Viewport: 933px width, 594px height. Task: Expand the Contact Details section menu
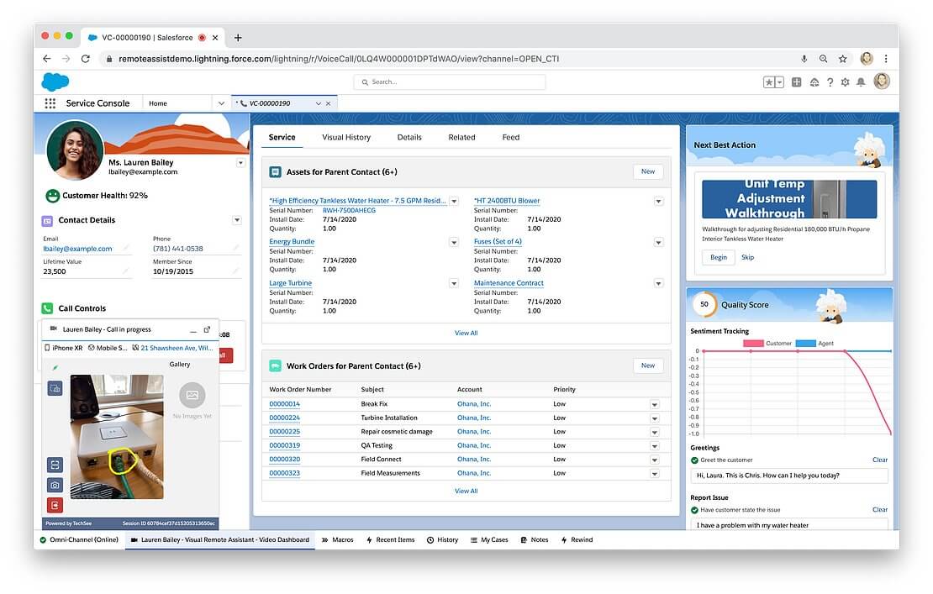click(x=237, y=220)
